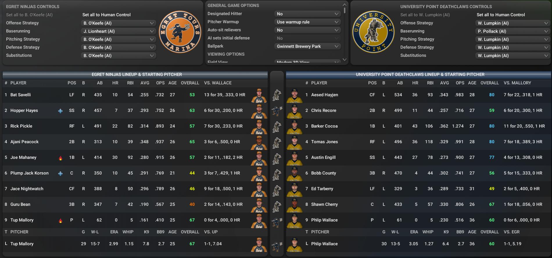Viewport: 552px width, 258px height.
Task: Click Ajani Peacock's player portrait
Action: tap(259, 142)
